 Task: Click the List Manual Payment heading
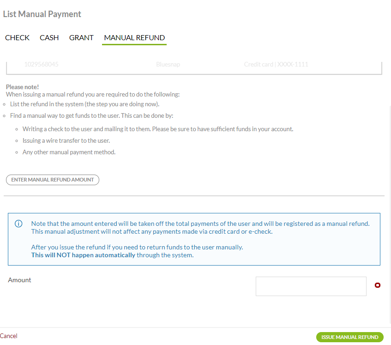point(42,14)
